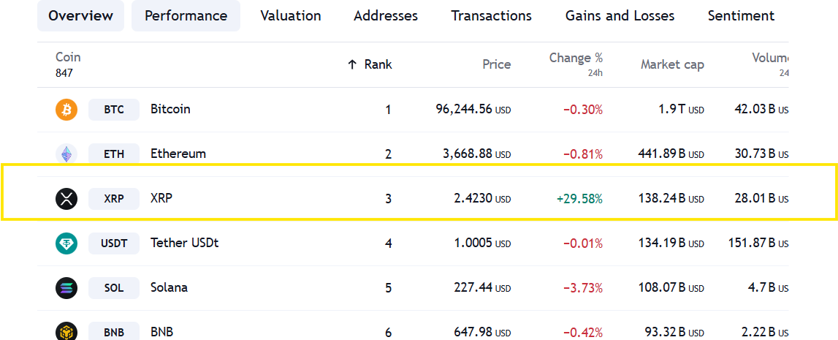
Task: Click the Ethereum logo icon
Action: (66, 154)
